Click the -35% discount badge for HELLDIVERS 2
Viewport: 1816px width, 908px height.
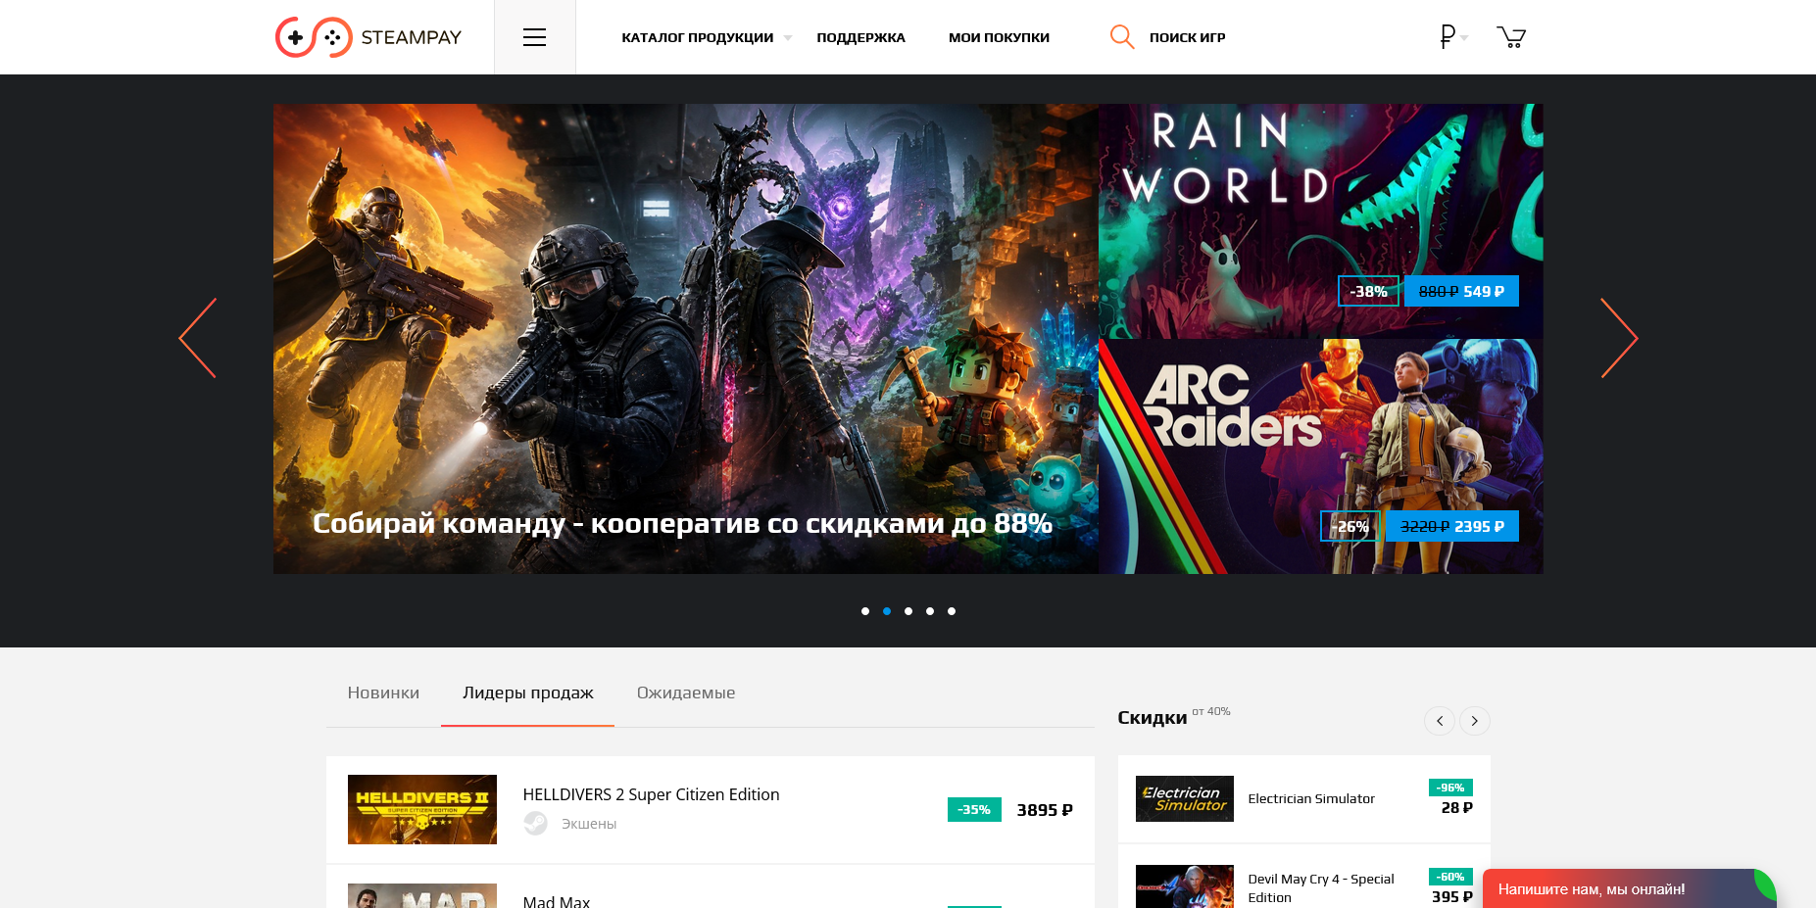point(974,810)
